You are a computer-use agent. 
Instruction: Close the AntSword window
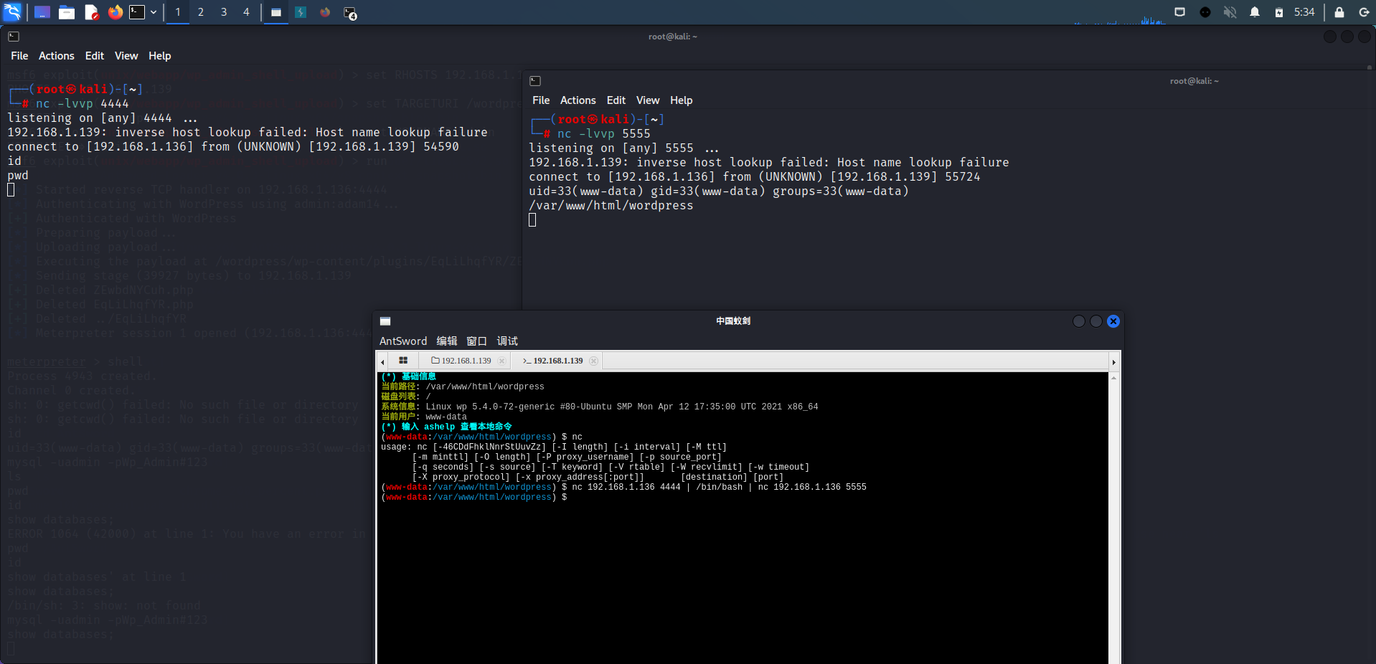tap(1113, 321)
